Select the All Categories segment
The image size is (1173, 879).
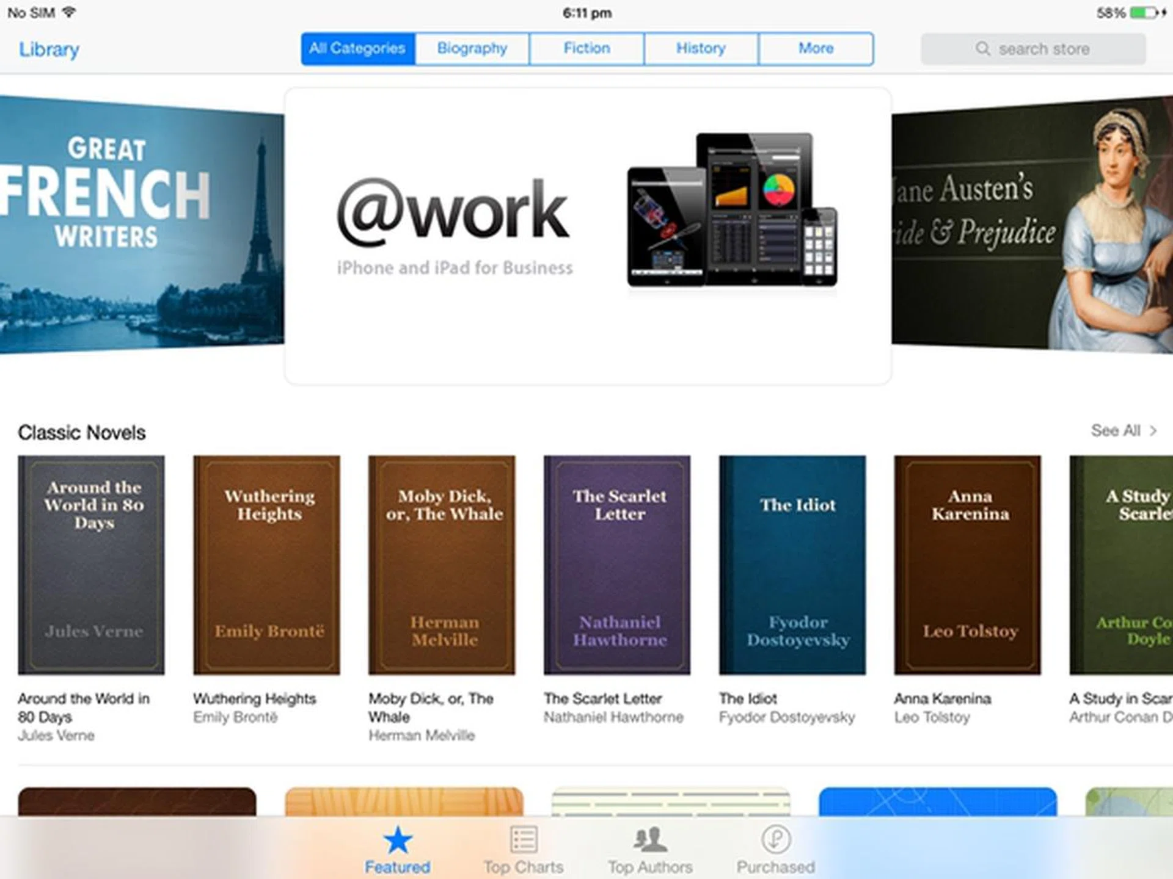point(357,48)
